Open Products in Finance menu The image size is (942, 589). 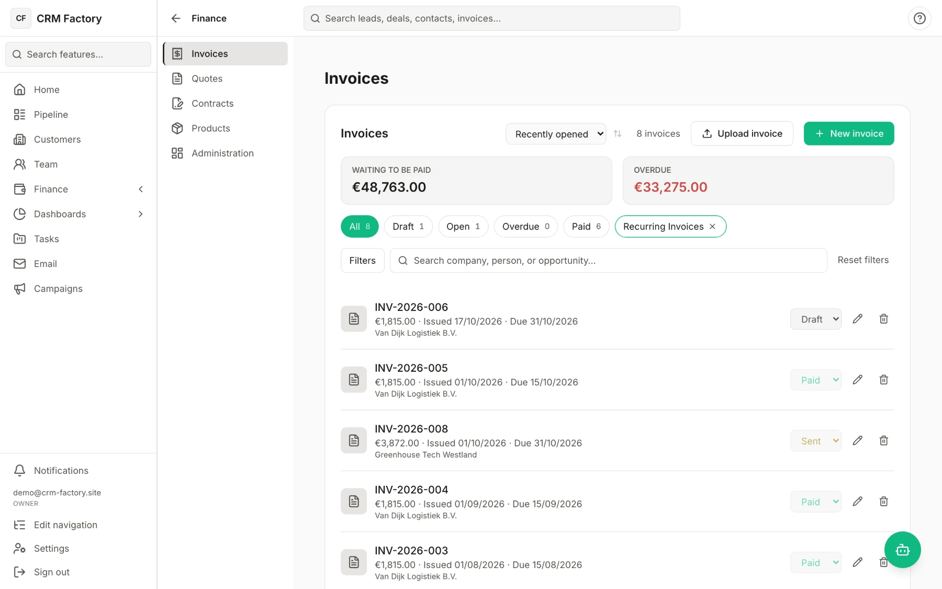(226, 128)
